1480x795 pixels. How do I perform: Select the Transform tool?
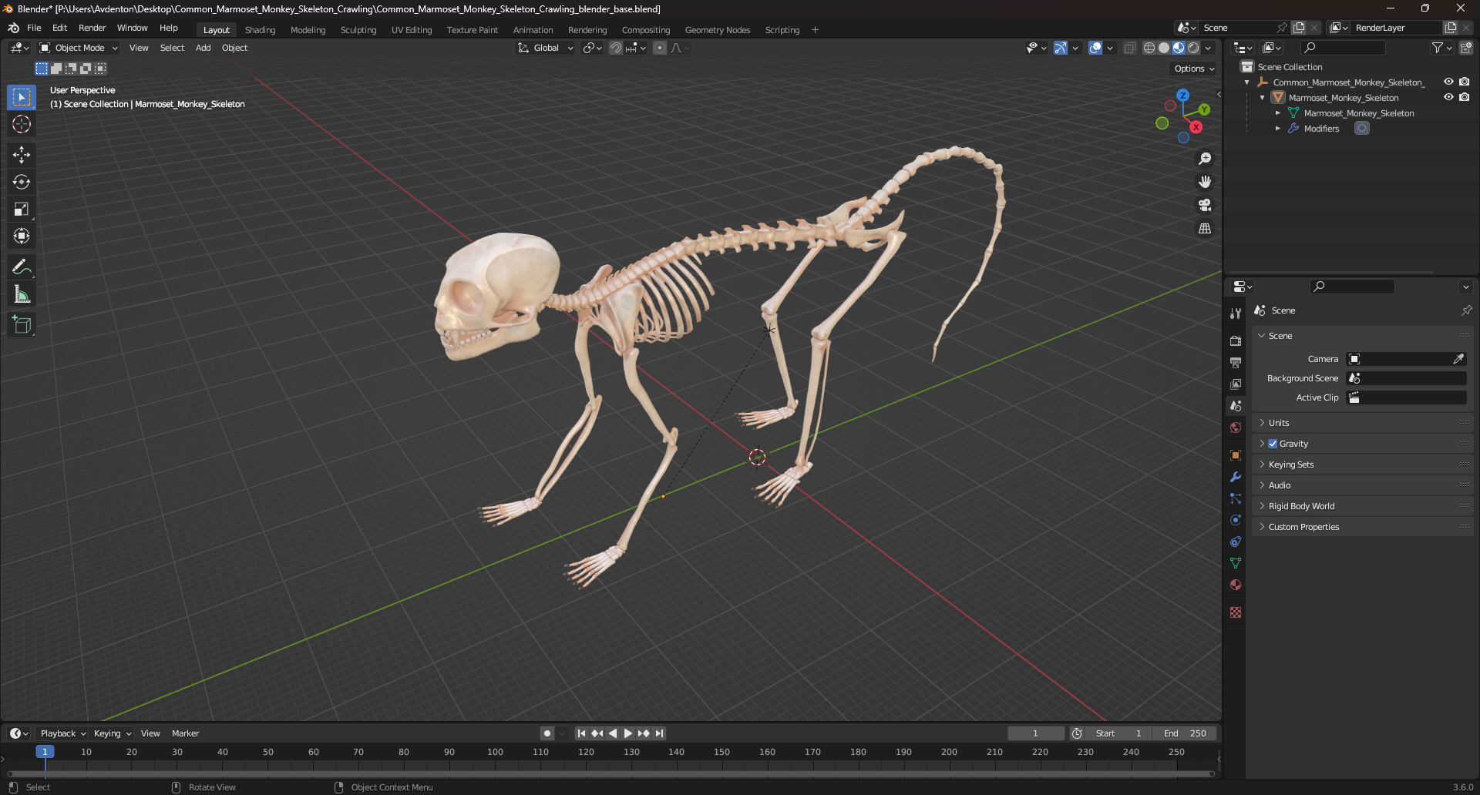click(x=22, y=236)
